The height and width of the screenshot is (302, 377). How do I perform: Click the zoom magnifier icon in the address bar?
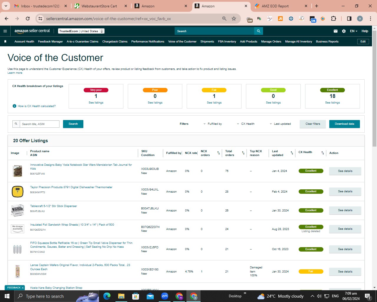point(224,19)
